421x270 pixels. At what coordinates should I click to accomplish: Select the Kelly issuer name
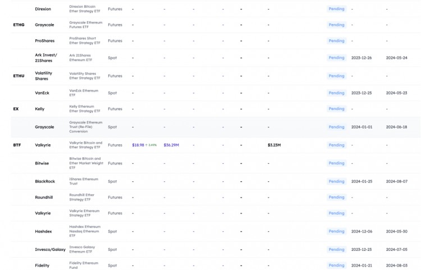click(40, 109)
